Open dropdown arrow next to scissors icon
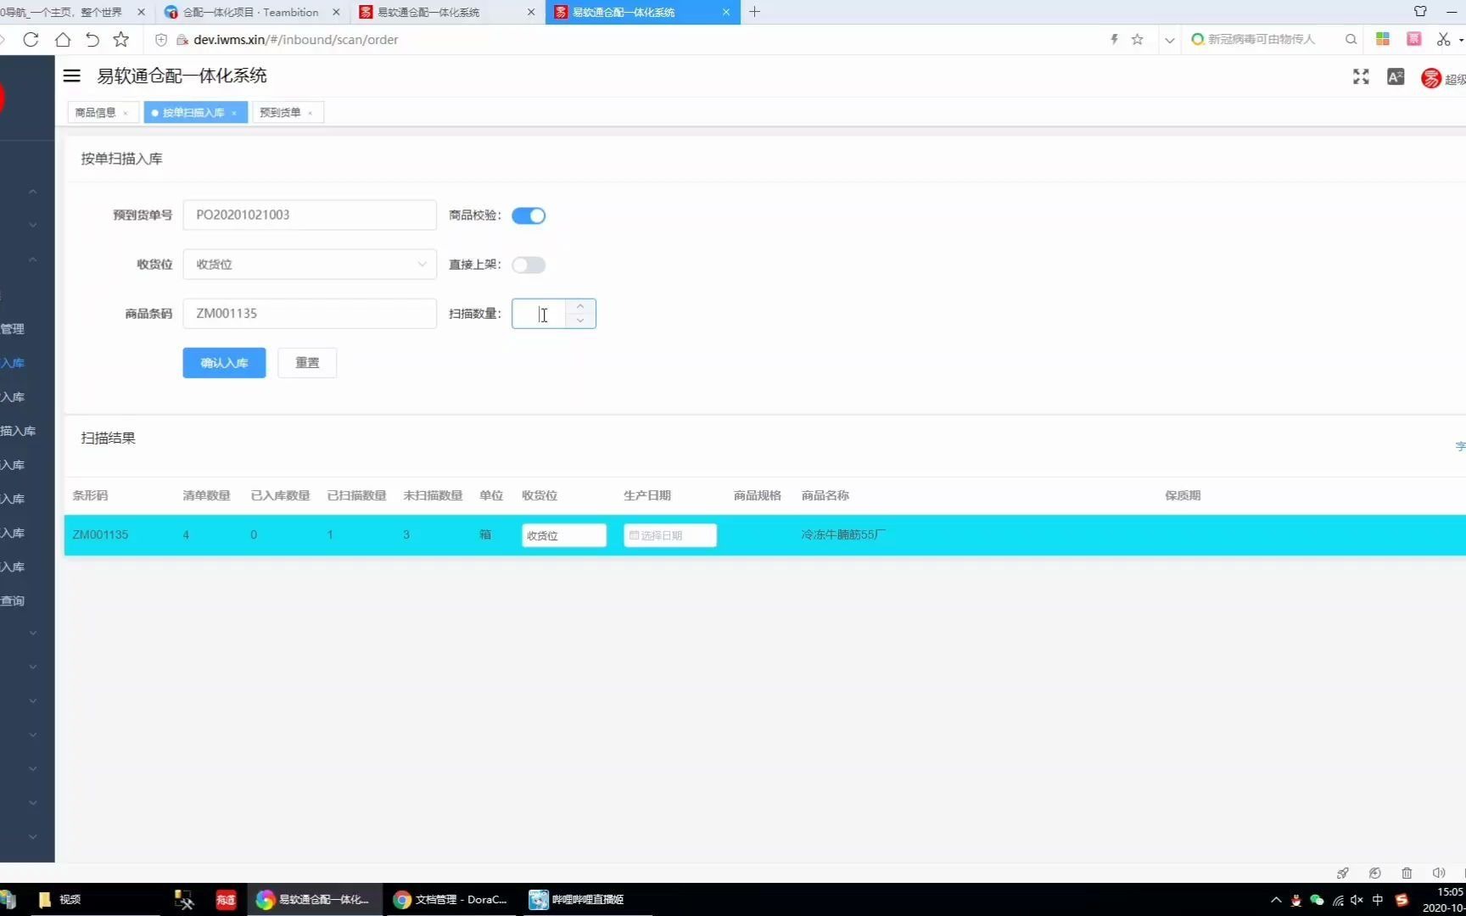Viewport: 1466px width, 916px height. tap(1460, 40)
